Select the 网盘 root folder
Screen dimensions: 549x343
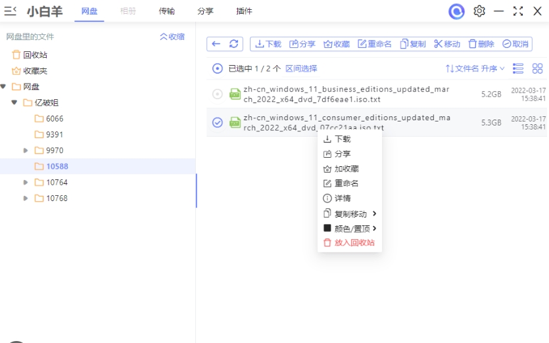(31, 87)
